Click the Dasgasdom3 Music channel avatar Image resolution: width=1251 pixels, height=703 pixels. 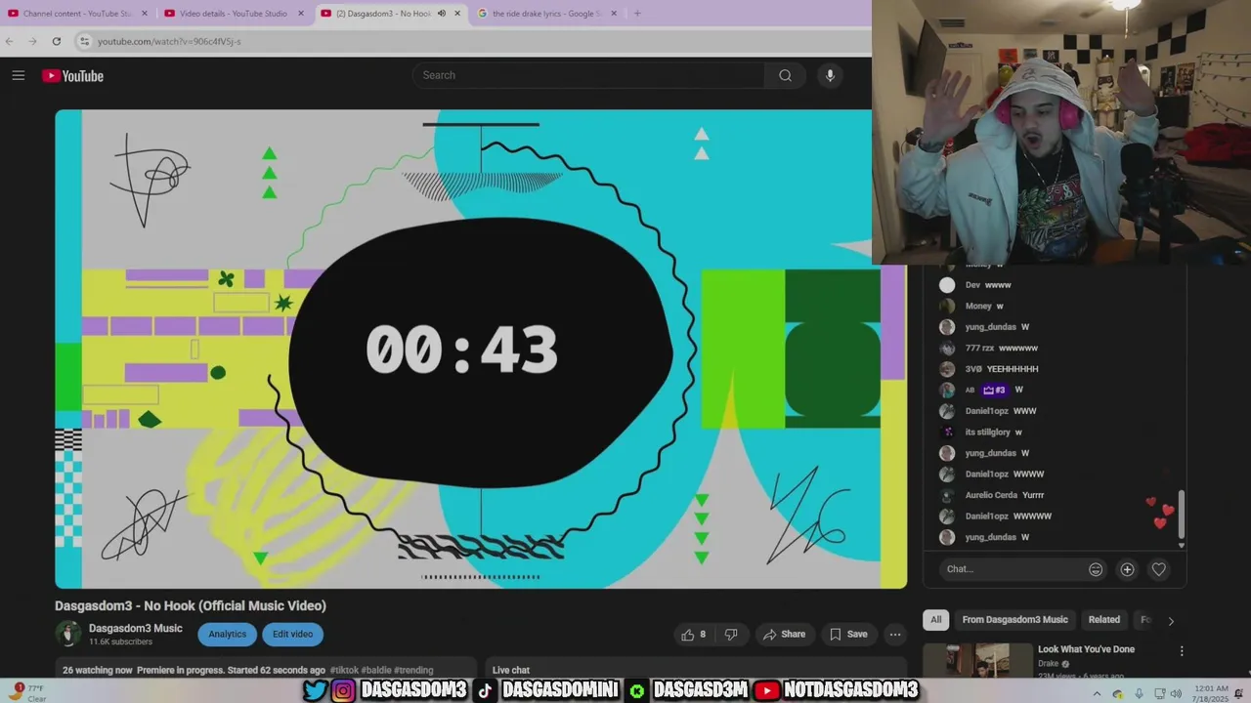68,635
